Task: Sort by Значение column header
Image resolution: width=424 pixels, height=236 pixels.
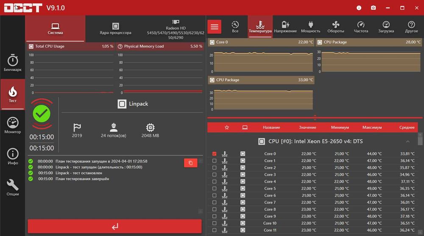Action: pos(307,128)
